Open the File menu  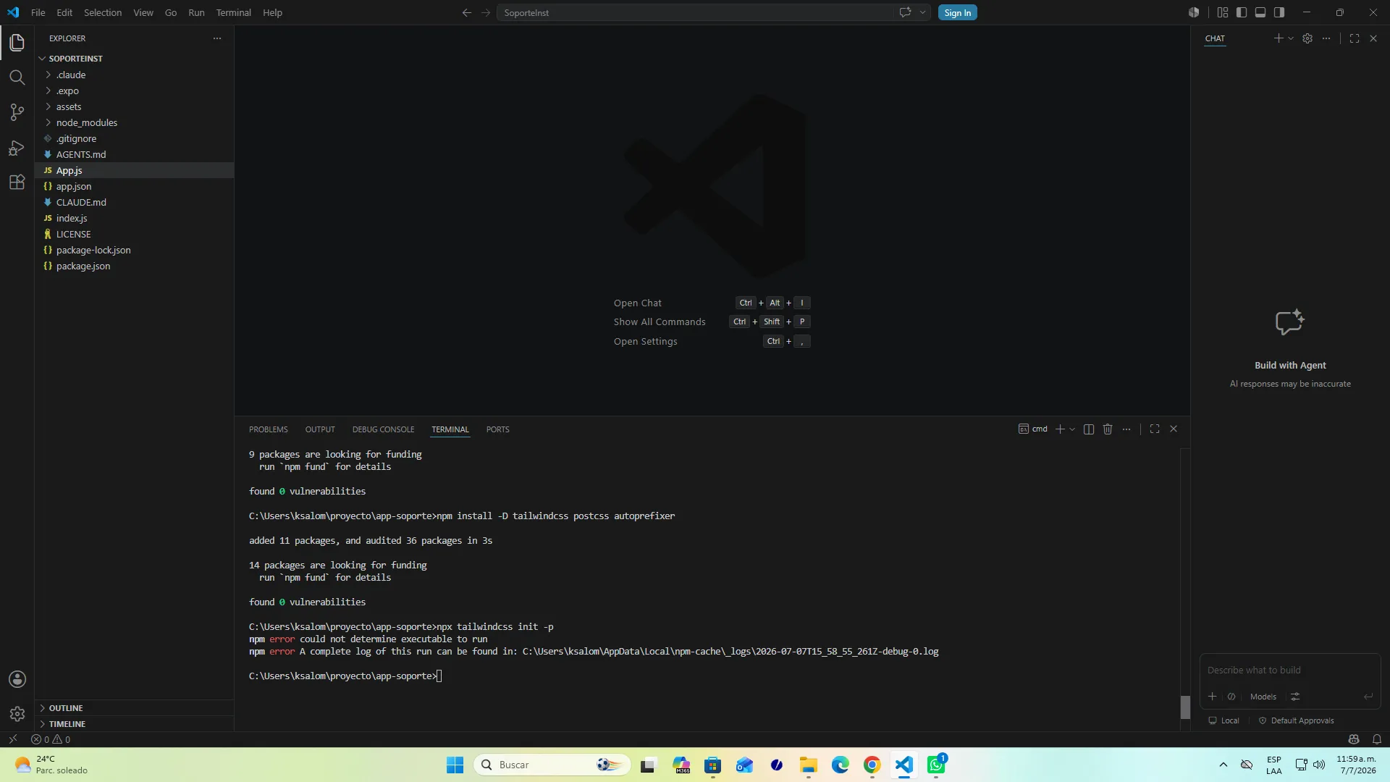[38, 12]
